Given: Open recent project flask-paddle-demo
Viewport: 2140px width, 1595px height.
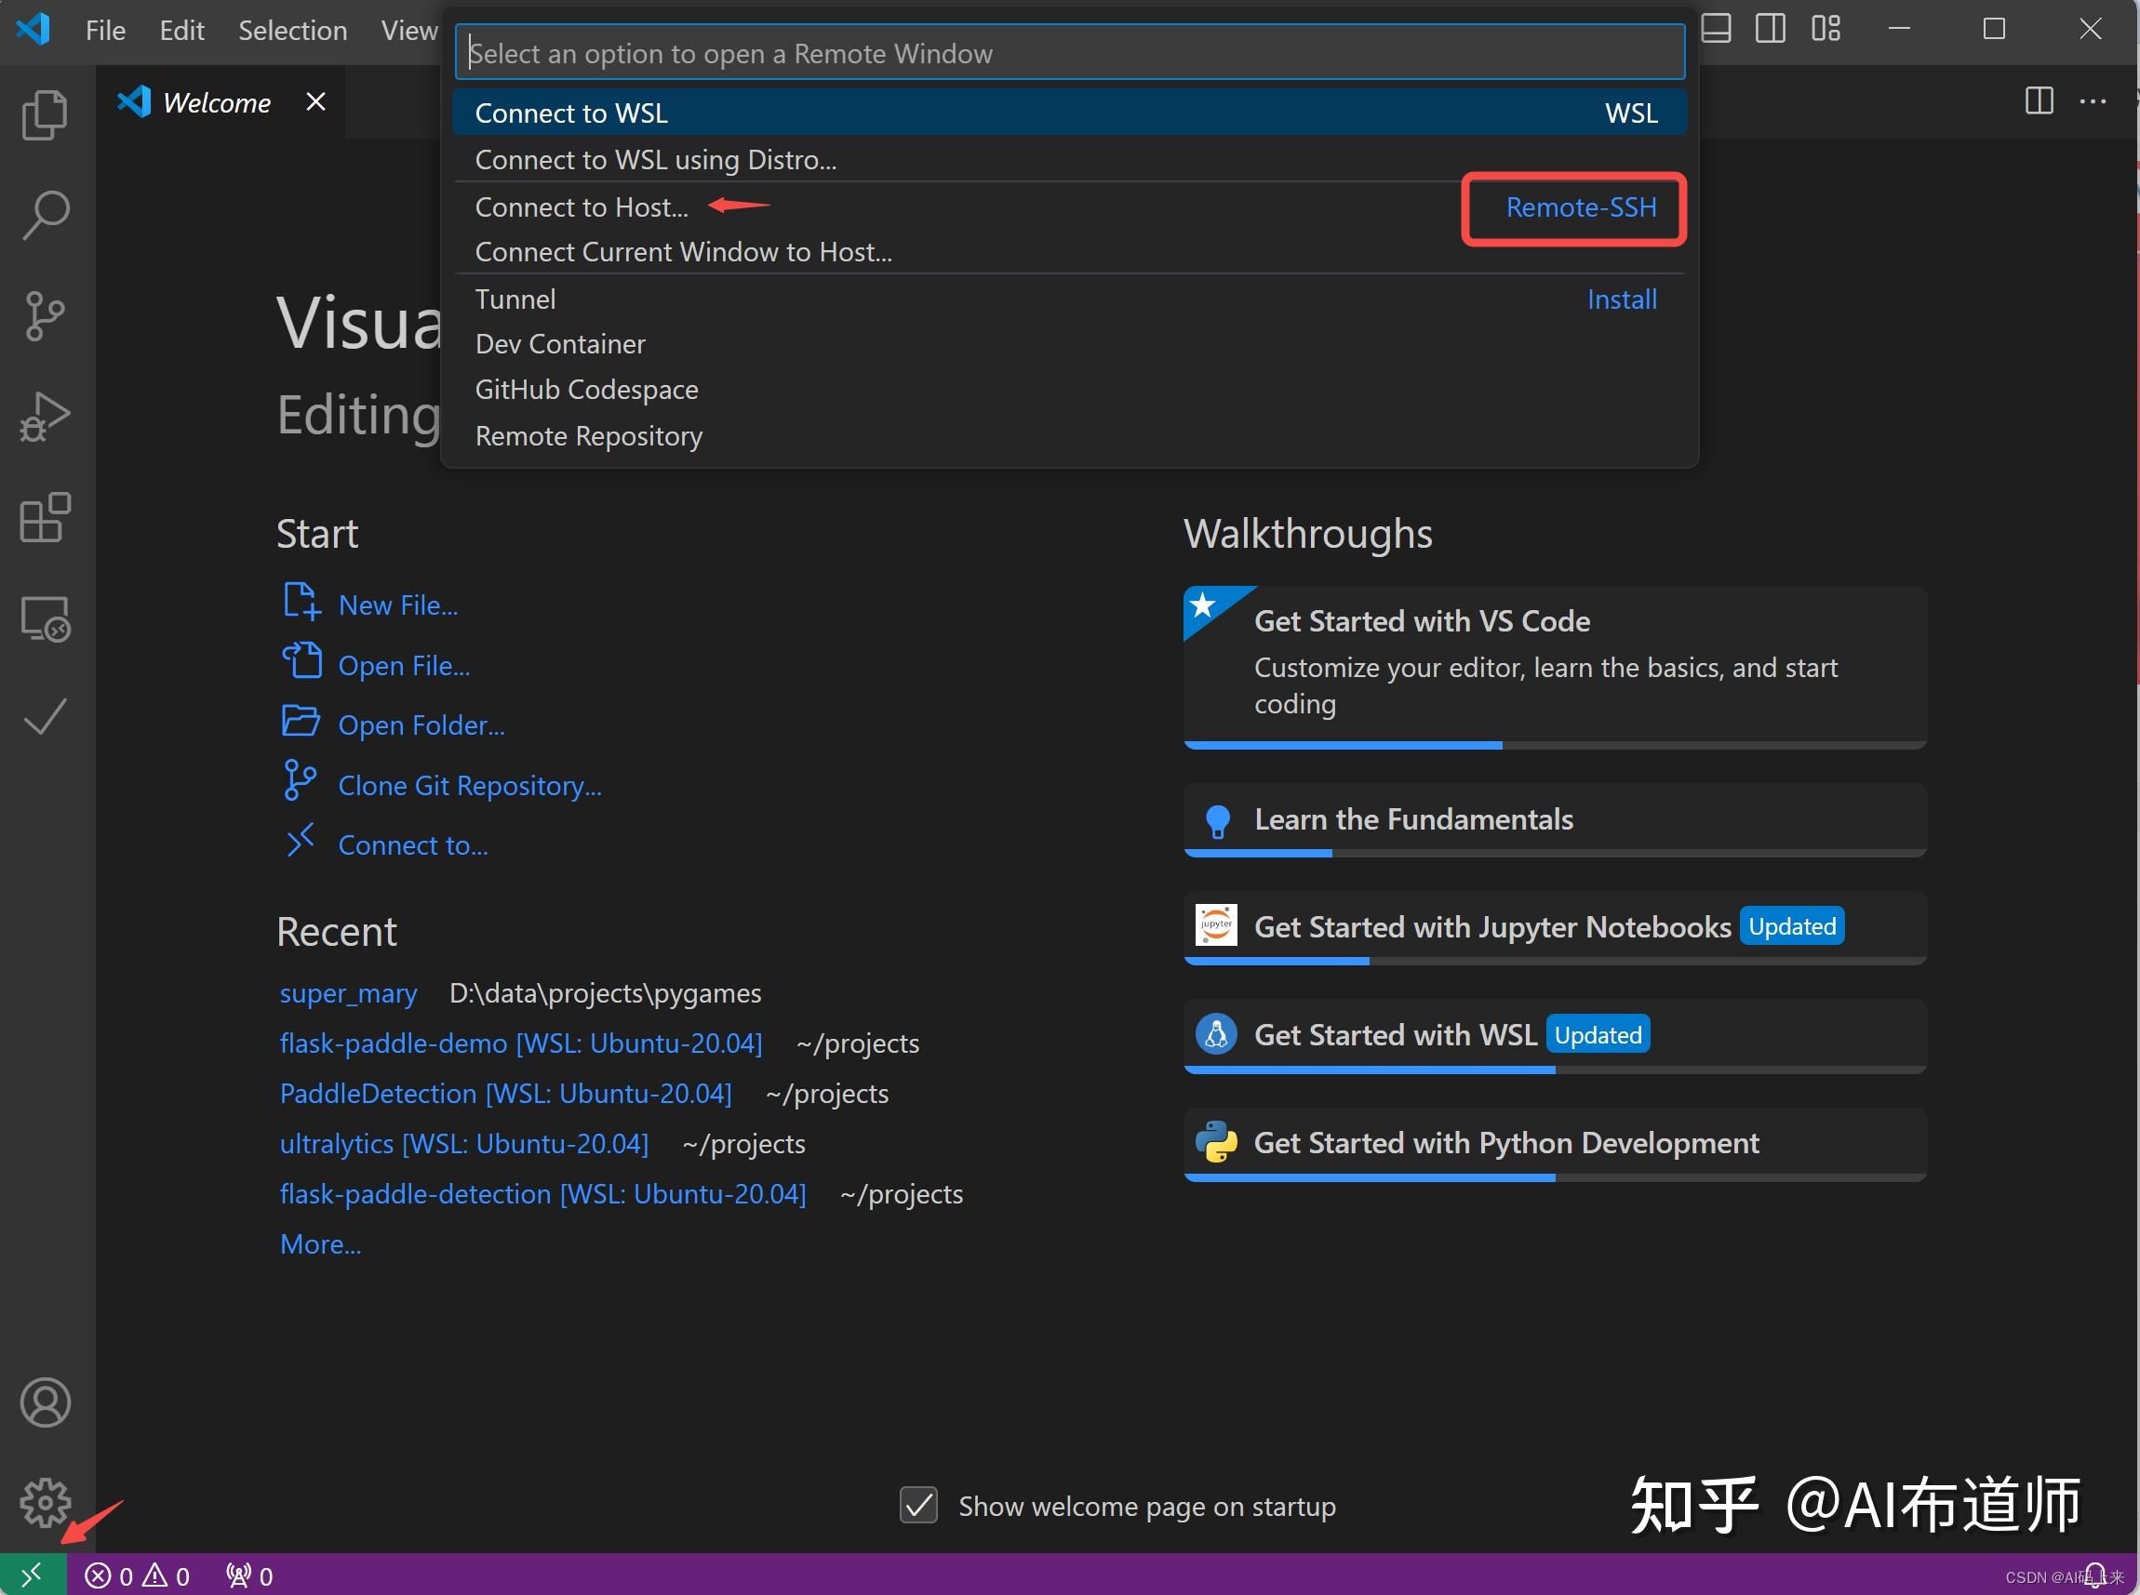Looking at the screenshot, I should coord(519,1043).
